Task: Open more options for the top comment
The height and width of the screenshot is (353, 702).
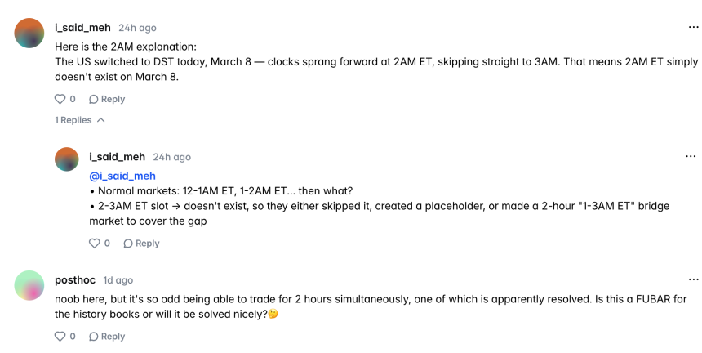Action: [691, 28]
